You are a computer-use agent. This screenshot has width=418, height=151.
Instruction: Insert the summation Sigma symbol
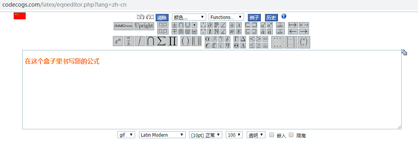tap(161, 41)
